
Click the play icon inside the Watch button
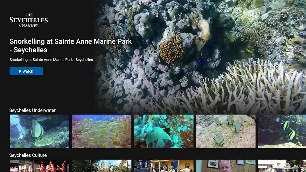coord(20,71)
